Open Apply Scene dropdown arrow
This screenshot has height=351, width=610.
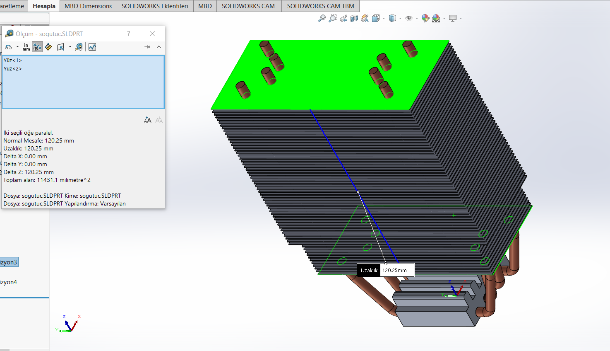click(x=444, y=19)
